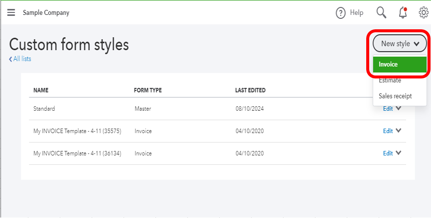This screenshot has width=431, height=218.
Task: Select Invoice from the New style menu
Action: click(400, 65)
